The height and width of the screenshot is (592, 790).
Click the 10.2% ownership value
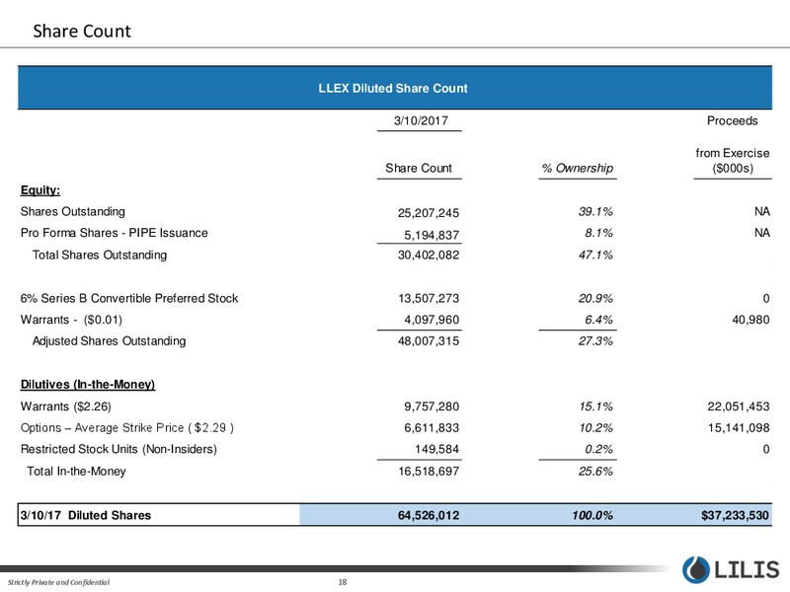(595, 428)
